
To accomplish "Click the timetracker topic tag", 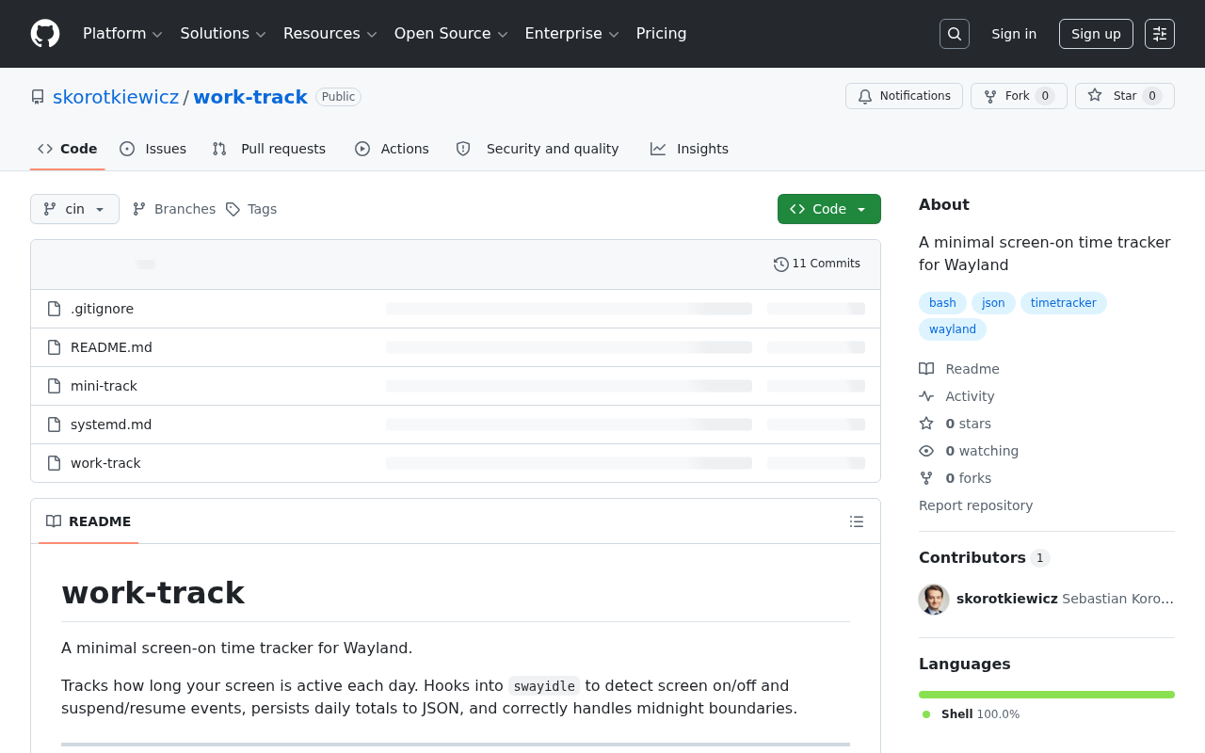I will (x=1064, y=303).
